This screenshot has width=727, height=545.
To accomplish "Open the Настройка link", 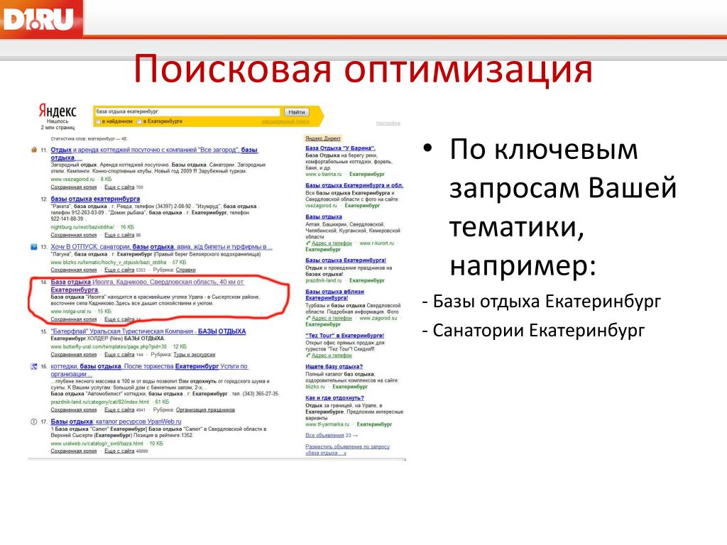I will pyautogui.click(x=388, y=123).
